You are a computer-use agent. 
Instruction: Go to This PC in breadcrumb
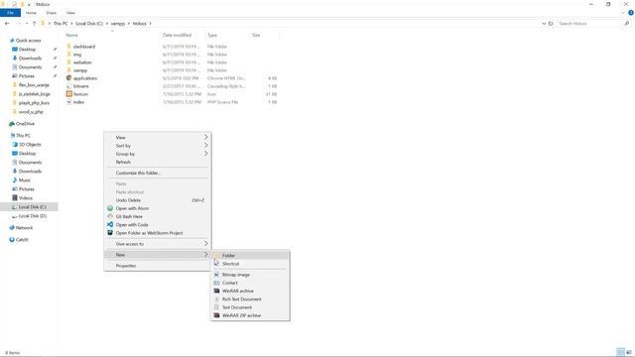tap(61, 24)
